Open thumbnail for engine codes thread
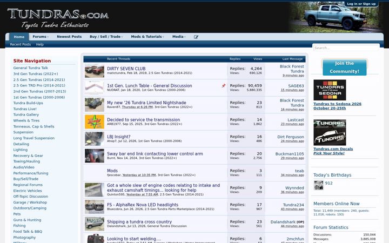The image size is (389, 243). click(95, 190)
